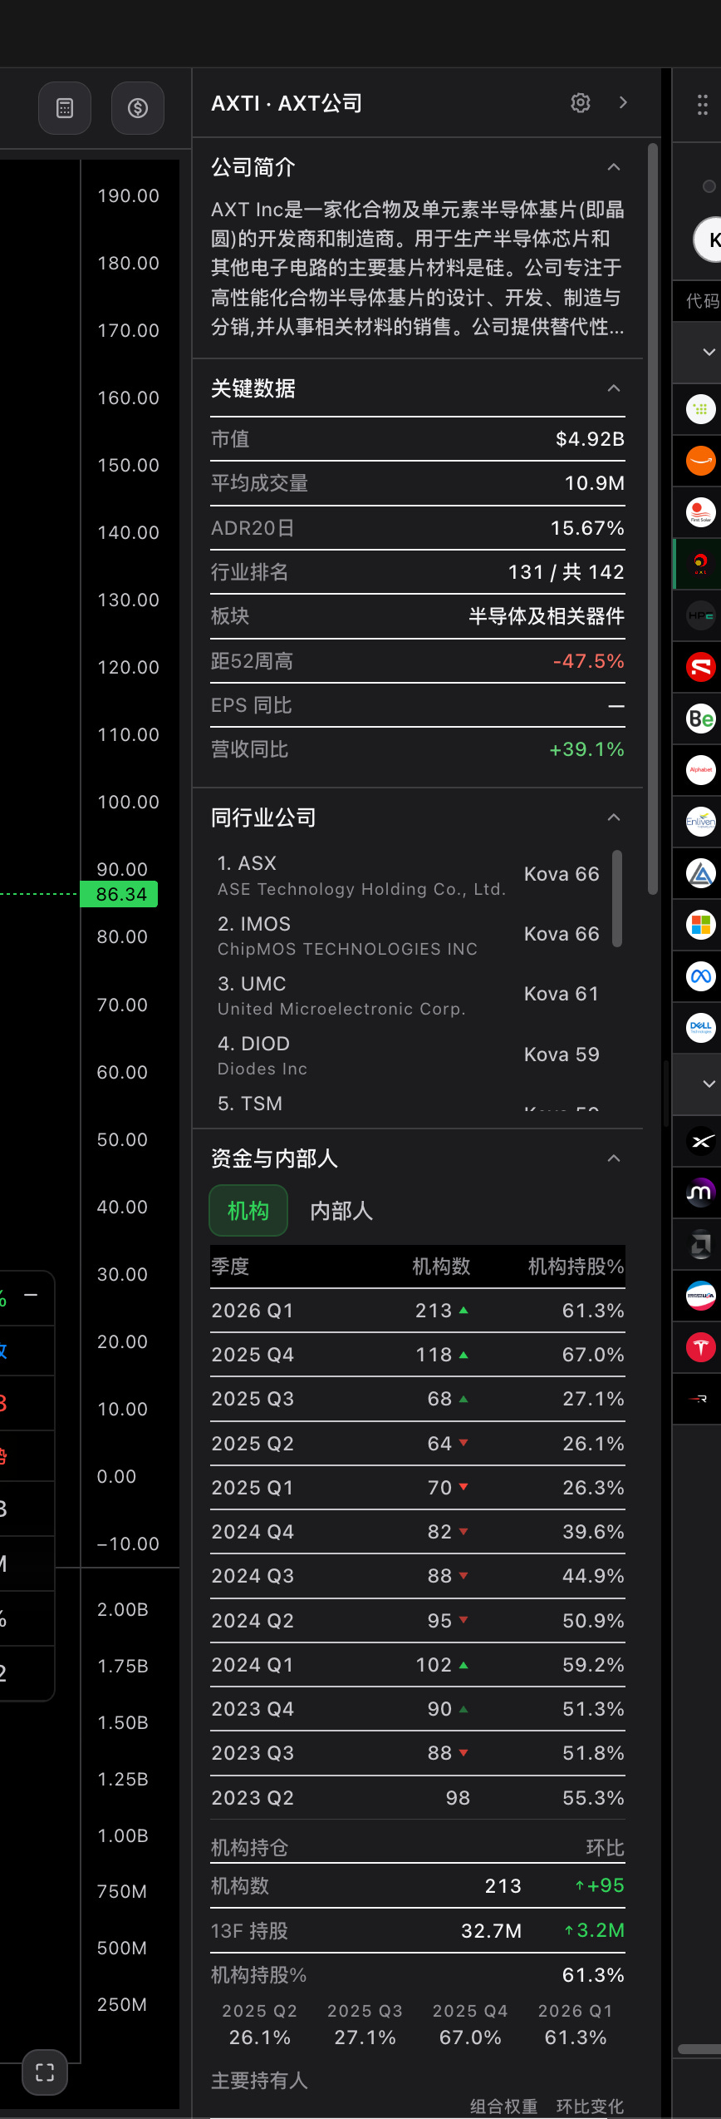
Task: Click the 市值 $4.92B value
Action: pos(590,439)
